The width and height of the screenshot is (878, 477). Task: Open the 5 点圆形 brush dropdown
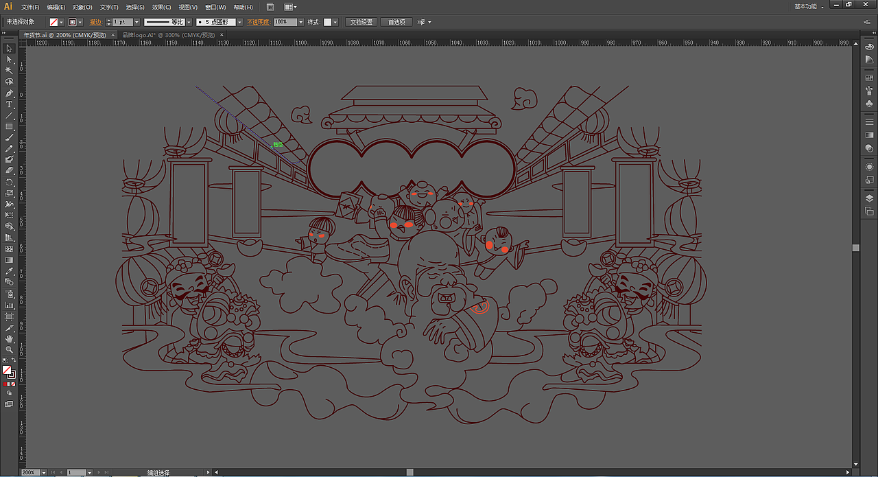pos(240,22)
